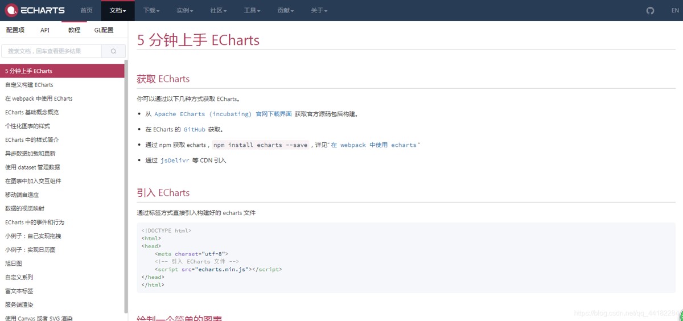Click the page title 5 分钟上手 ECharts
Image resolution: width=683 pixels, height=321 pixels.
[x=198, y=40]
